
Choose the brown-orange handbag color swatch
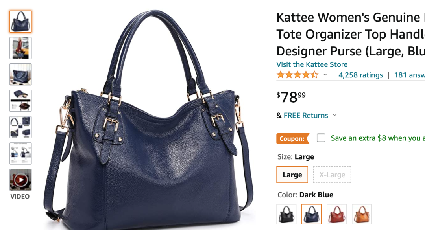click(x=362, y=214)
